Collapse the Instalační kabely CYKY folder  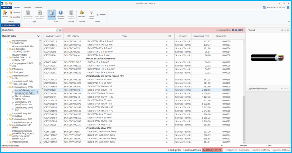coord(8,87)
